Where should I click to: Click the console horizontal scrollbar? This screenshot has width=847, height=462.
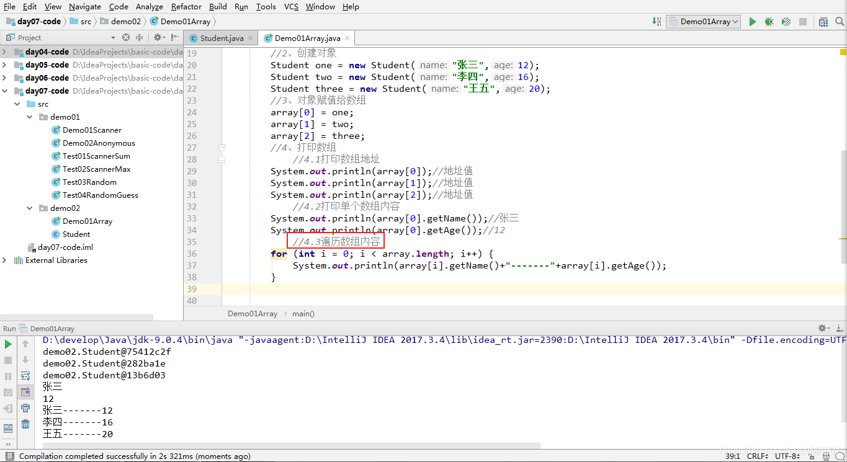click(292, 445)
